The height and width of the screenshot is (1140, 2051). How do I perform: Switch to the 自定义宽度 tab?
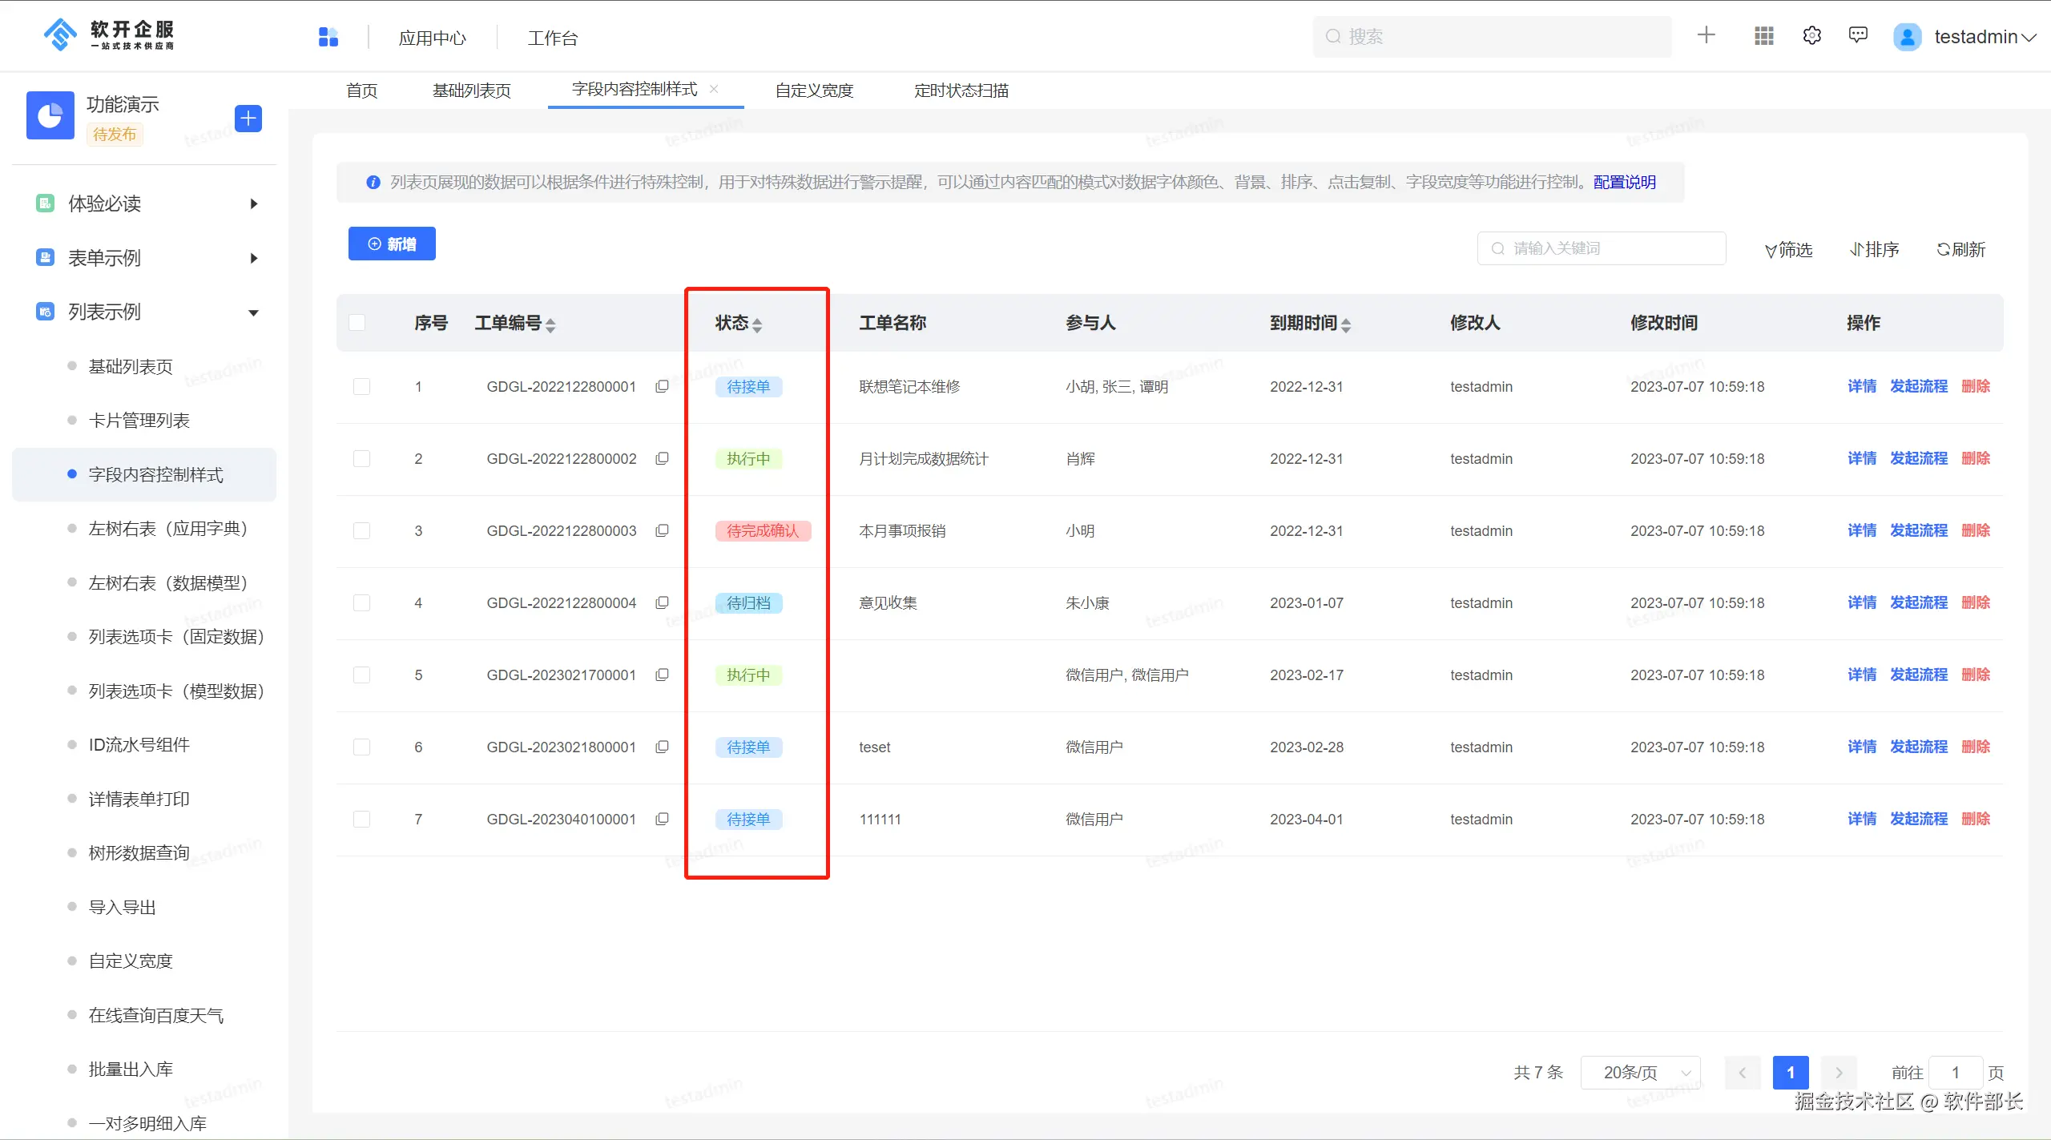point(814,91)
